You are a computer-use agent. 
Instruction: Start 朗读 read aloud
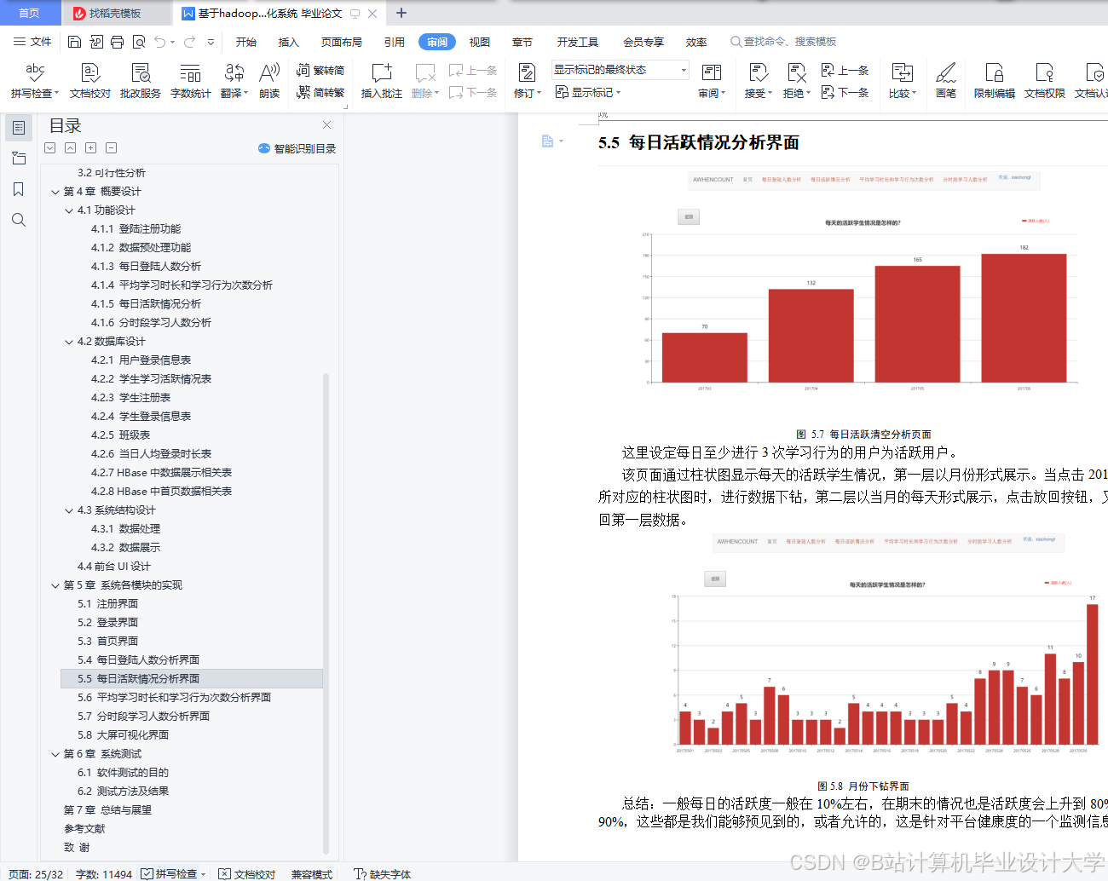pyautogui.click(x=269, y=81)
